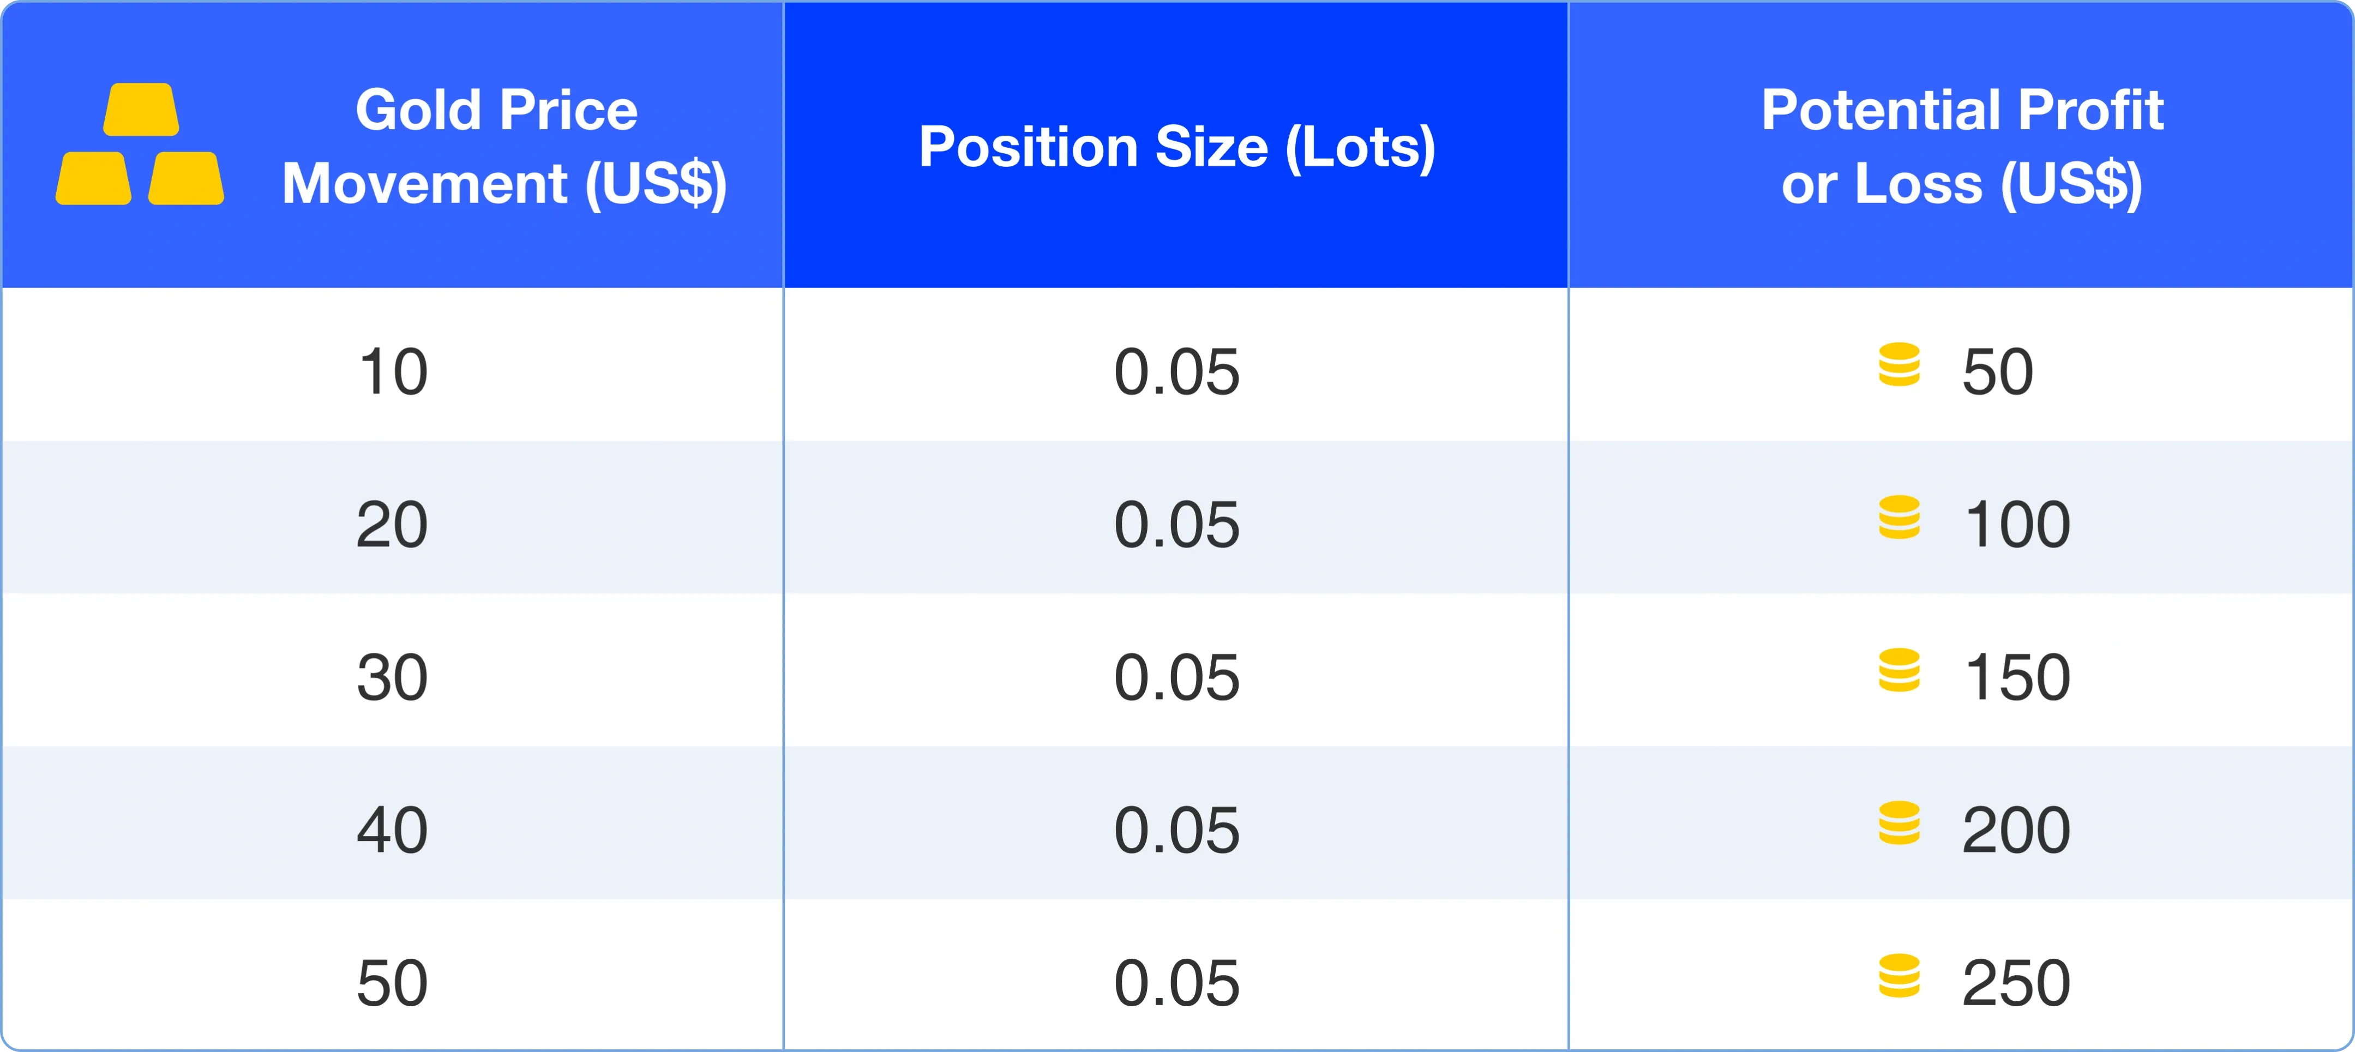Click the profit value 250
This screenshot has width=2355, height=1052.
coord(2016,983)
